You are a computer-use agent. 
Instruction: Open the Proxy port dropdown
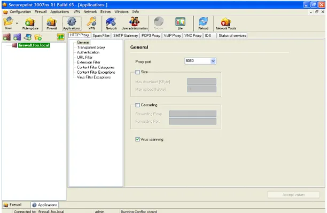coord(213,61)
